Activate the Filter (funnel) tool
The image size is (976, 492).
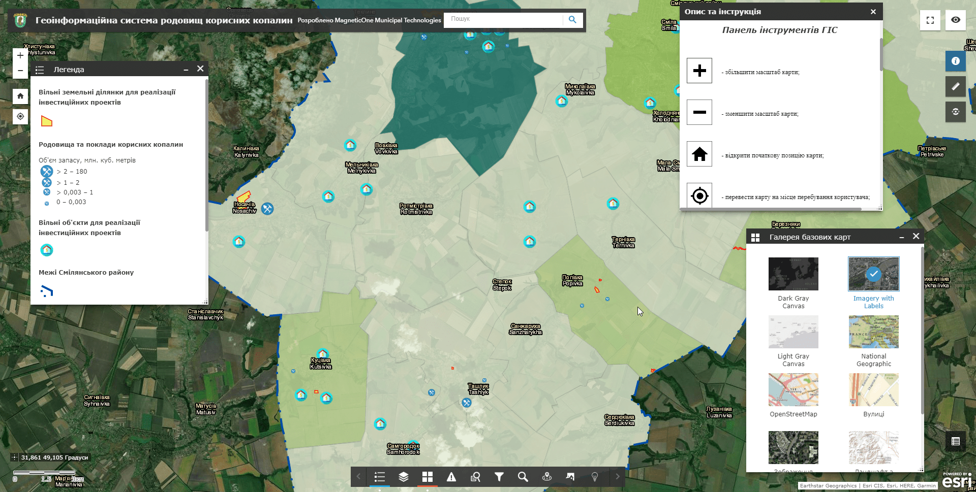pos(499,477)
